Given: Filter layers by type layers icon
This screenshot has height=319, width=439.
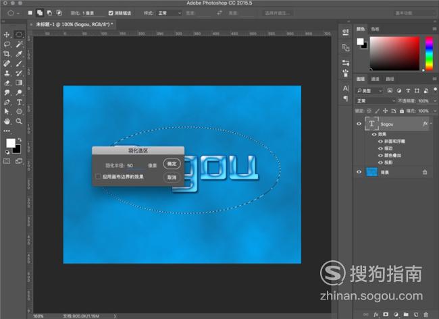Looking at the screenshot, I should click(408, 90).
